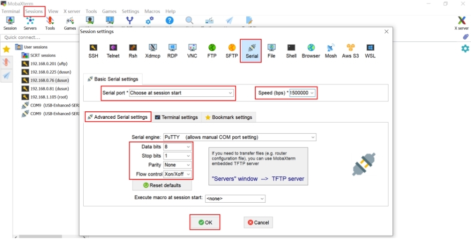Open the star Sessions sidebar tab
Viewport: 471px width, 239px height.
6,49
